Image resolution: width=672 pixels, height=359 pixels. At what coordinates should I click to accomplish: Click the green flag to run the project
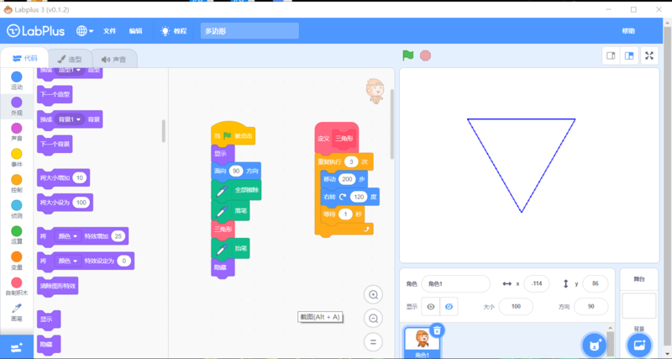pos(407,55)
